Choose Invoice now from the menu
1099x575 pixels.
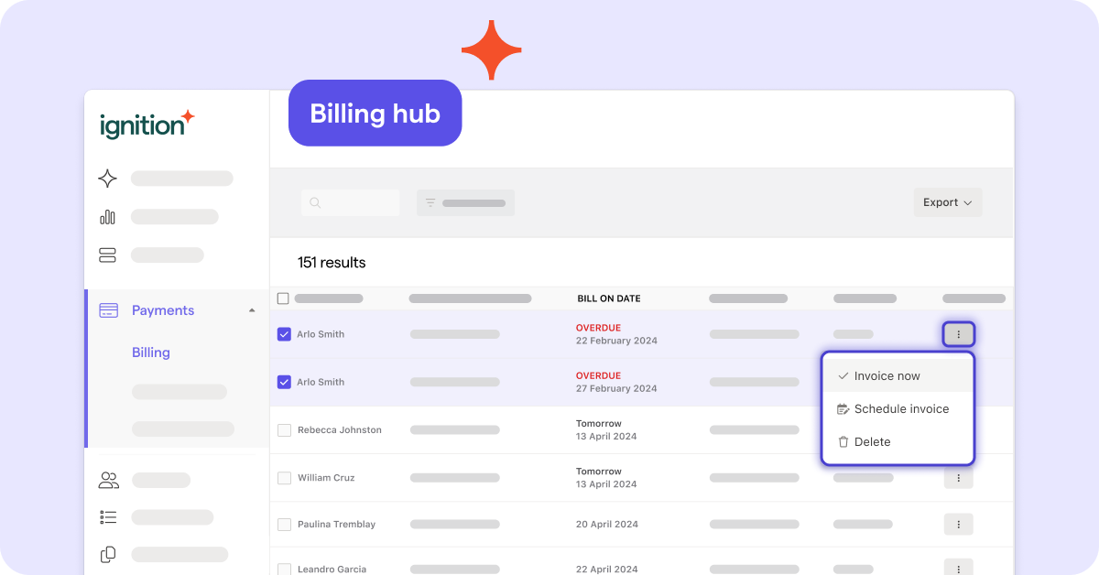[x=887, y=376]
